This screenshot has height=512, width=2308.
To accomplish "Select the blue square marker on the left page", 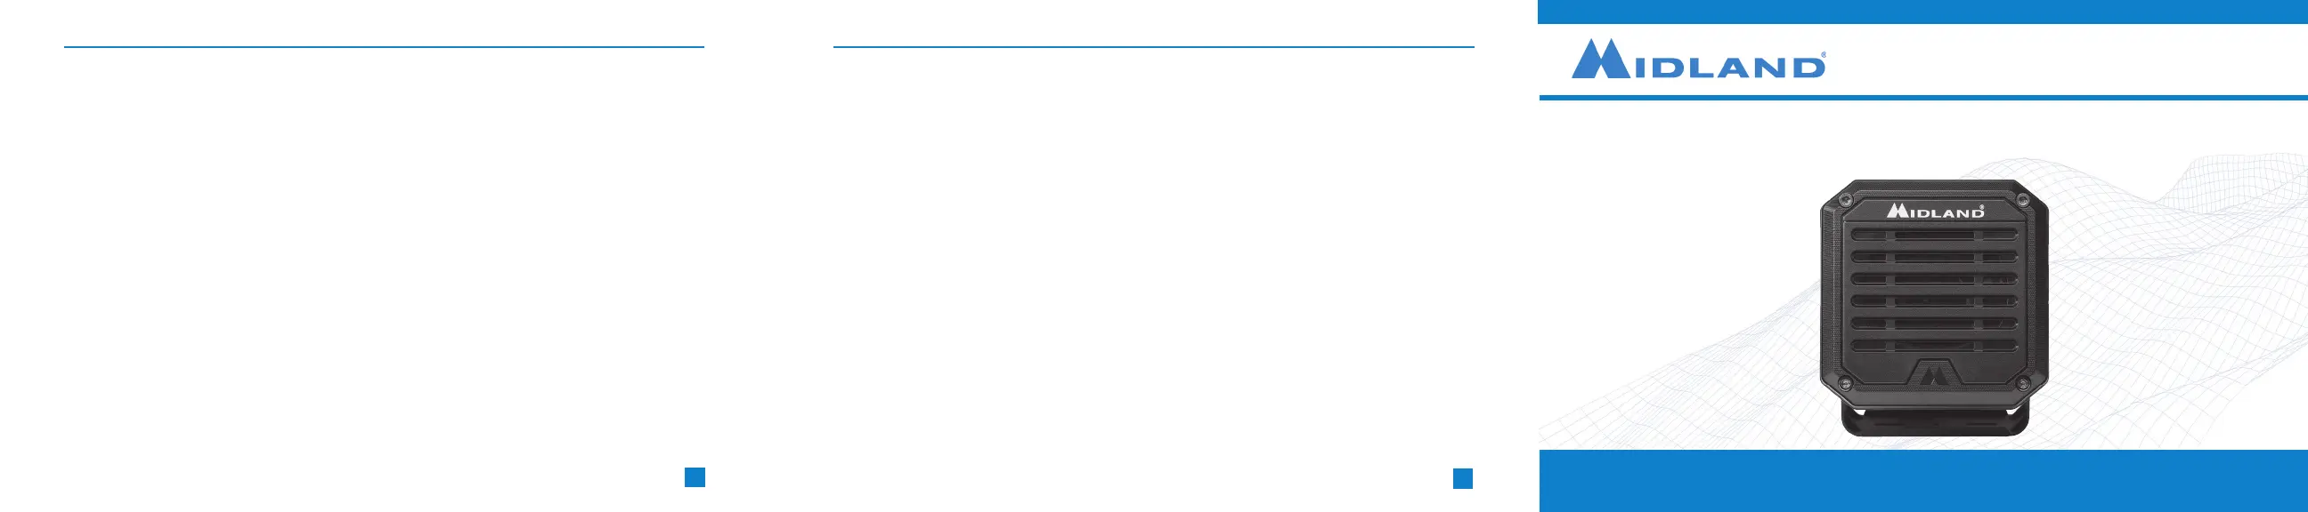I will [695, 477].
